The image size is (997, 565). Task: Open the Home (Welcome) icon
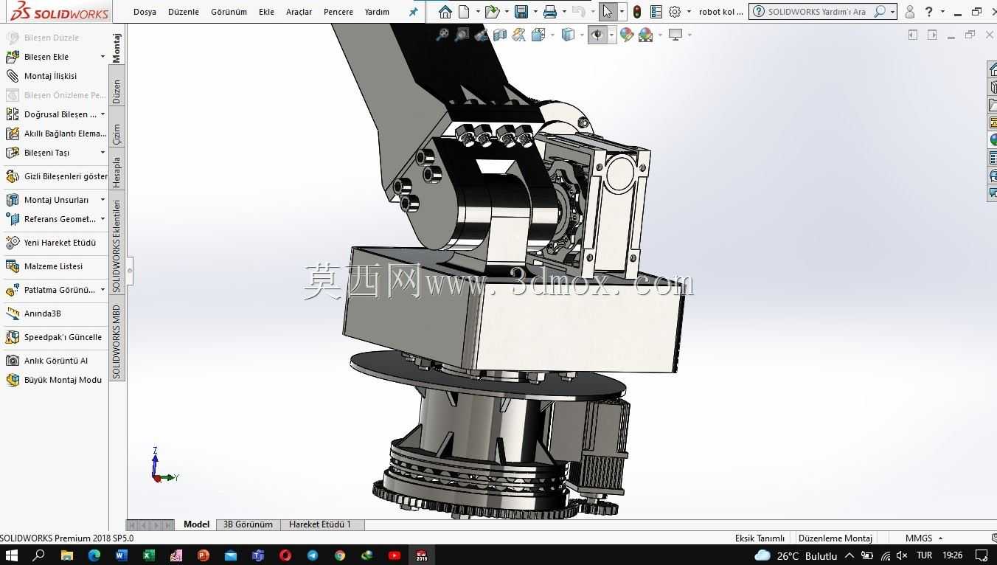click(445, 12)
